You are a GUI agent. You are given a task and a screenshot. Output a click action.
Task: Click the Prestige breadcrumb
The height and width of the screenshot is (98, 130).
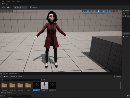(x=20, y=76)
